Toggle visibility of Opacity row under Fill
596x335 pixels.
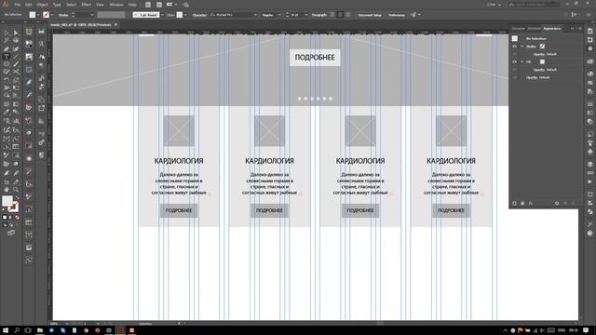tap(515, 70)
